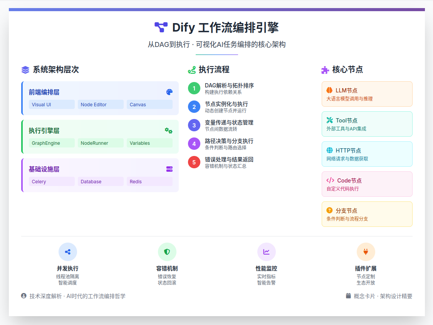Click the gears icon on the 执行引擎层 card
The image size is (433, 325).
(169, 131)
